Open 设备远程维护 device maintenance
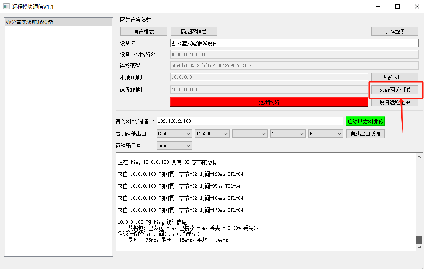424x269 pixels. tap(394, 102)
